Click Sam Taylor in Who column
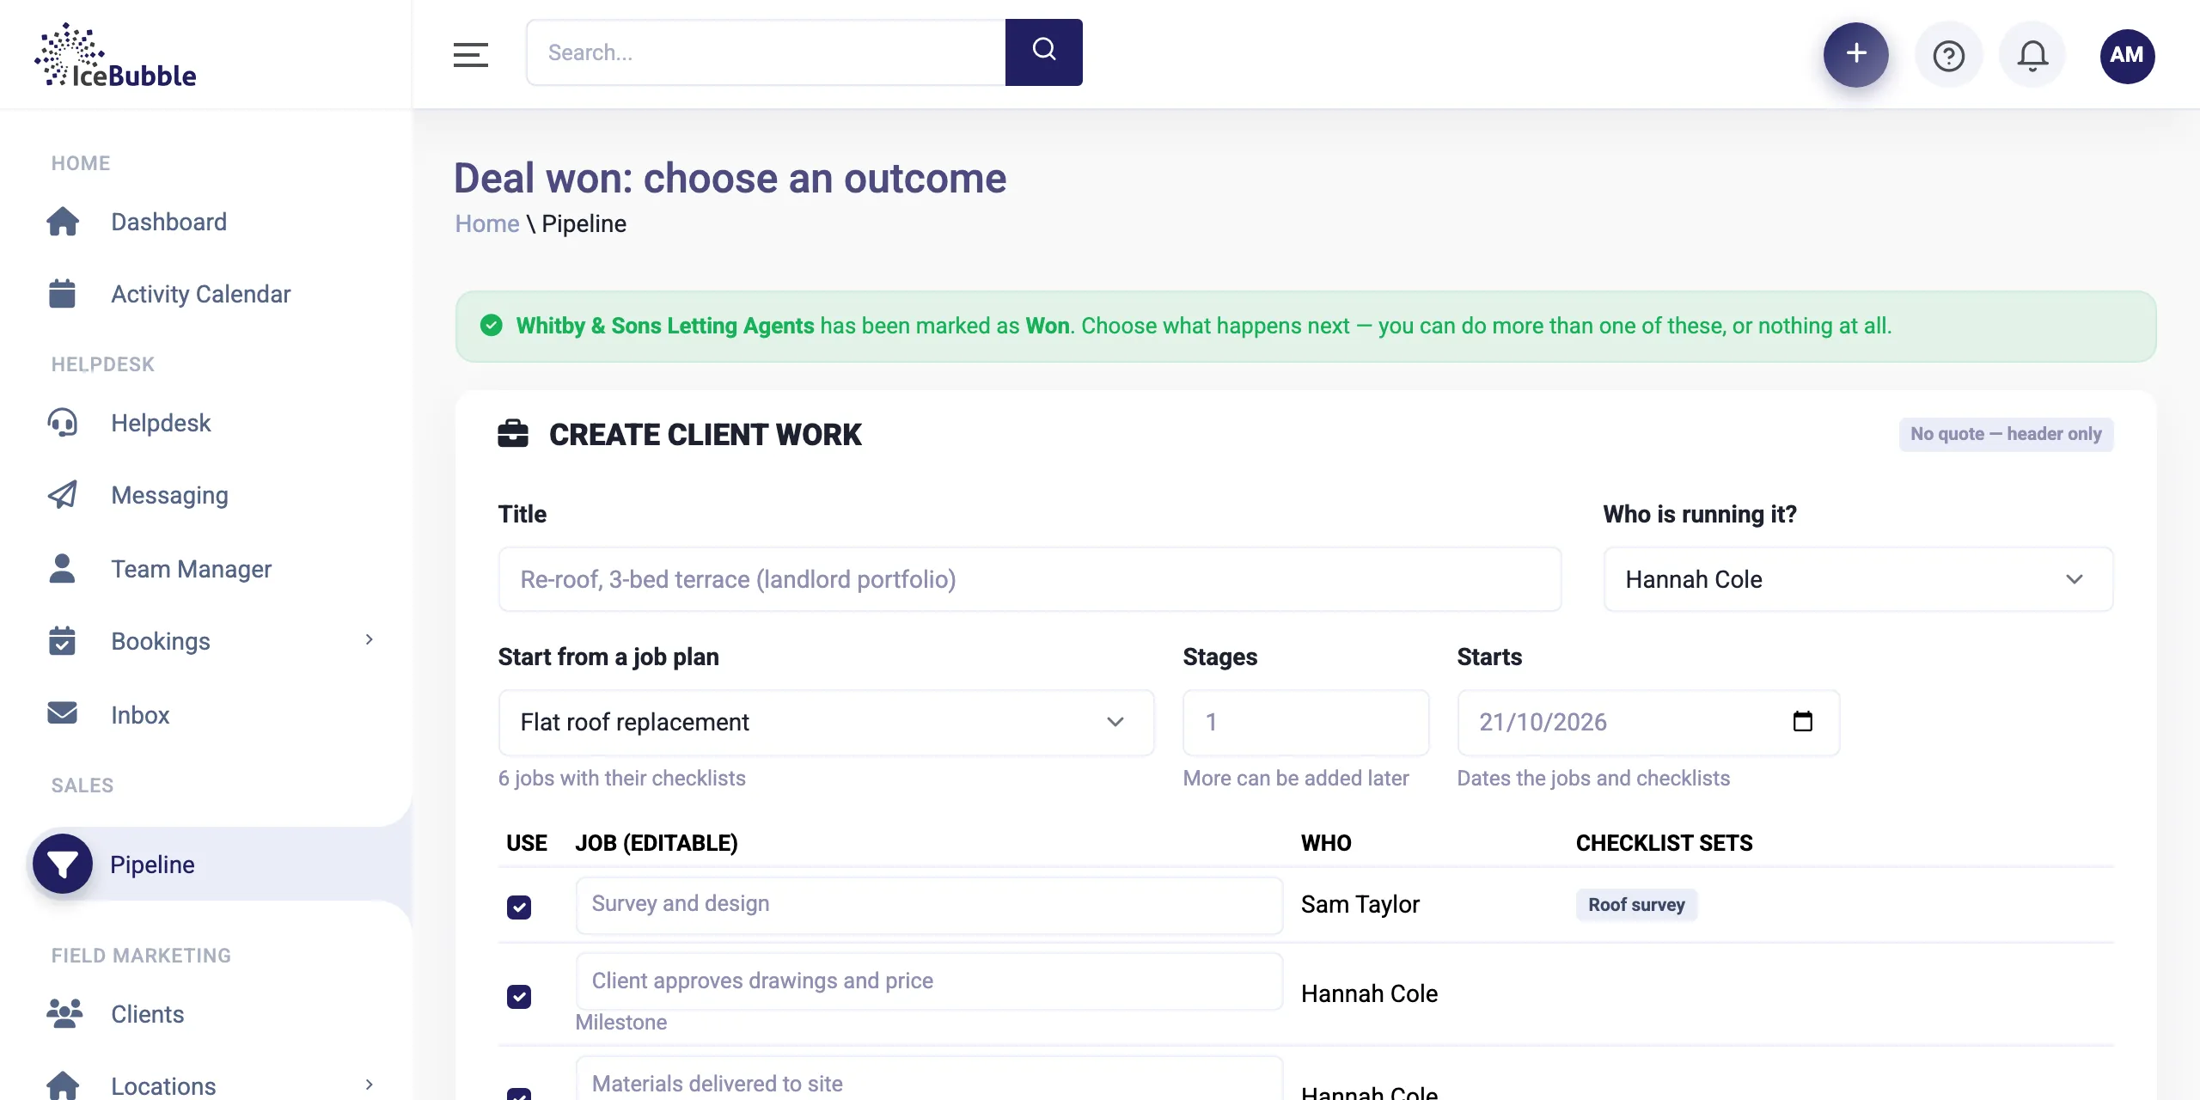 click(x=1360, y=905)
